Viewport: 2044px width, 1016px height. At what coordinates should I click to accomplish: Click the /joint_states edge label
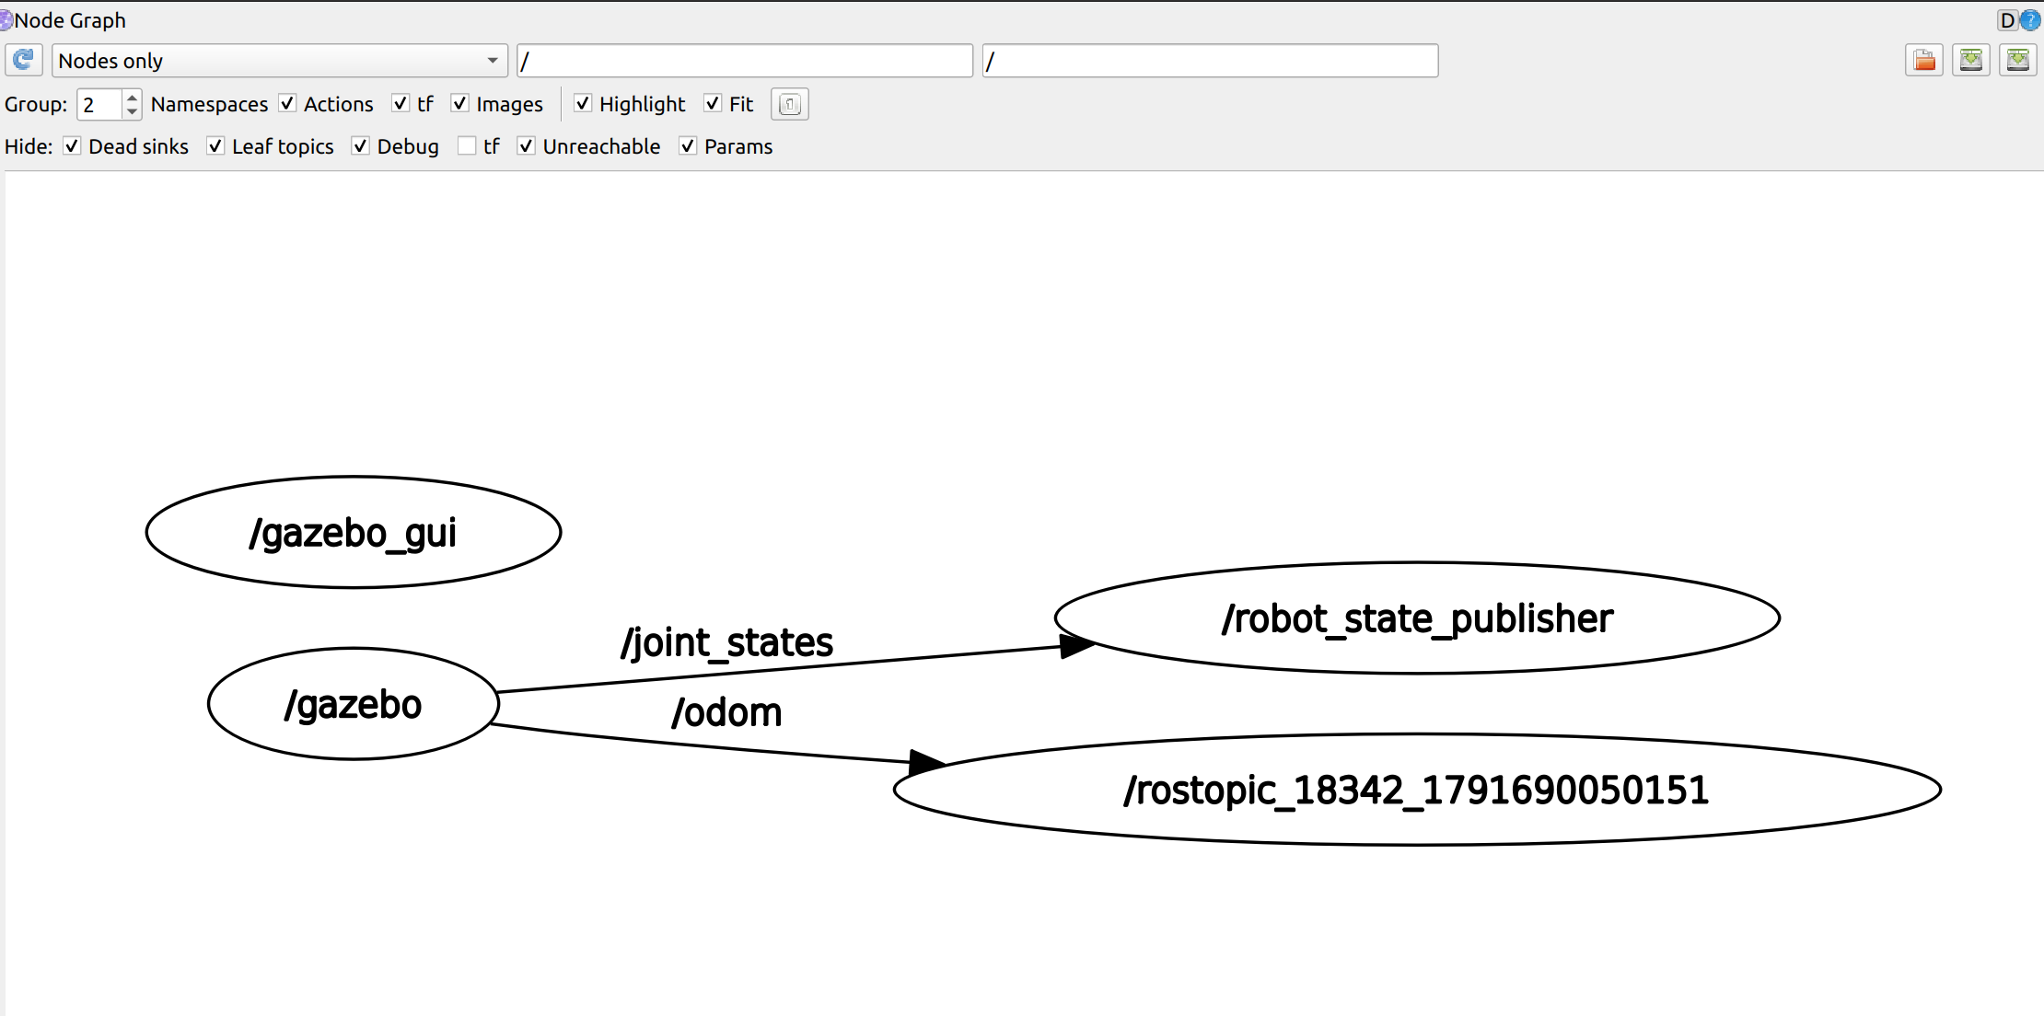(x=727, y=642)
